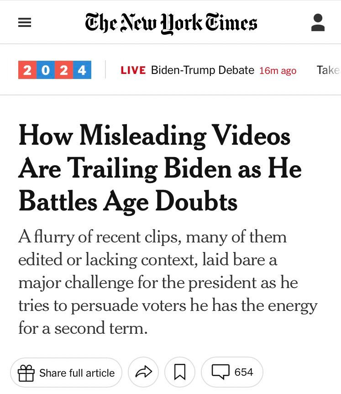Click the 'How Misleading Videos' headline
The image size is (341, 394).
pos(154,136)
